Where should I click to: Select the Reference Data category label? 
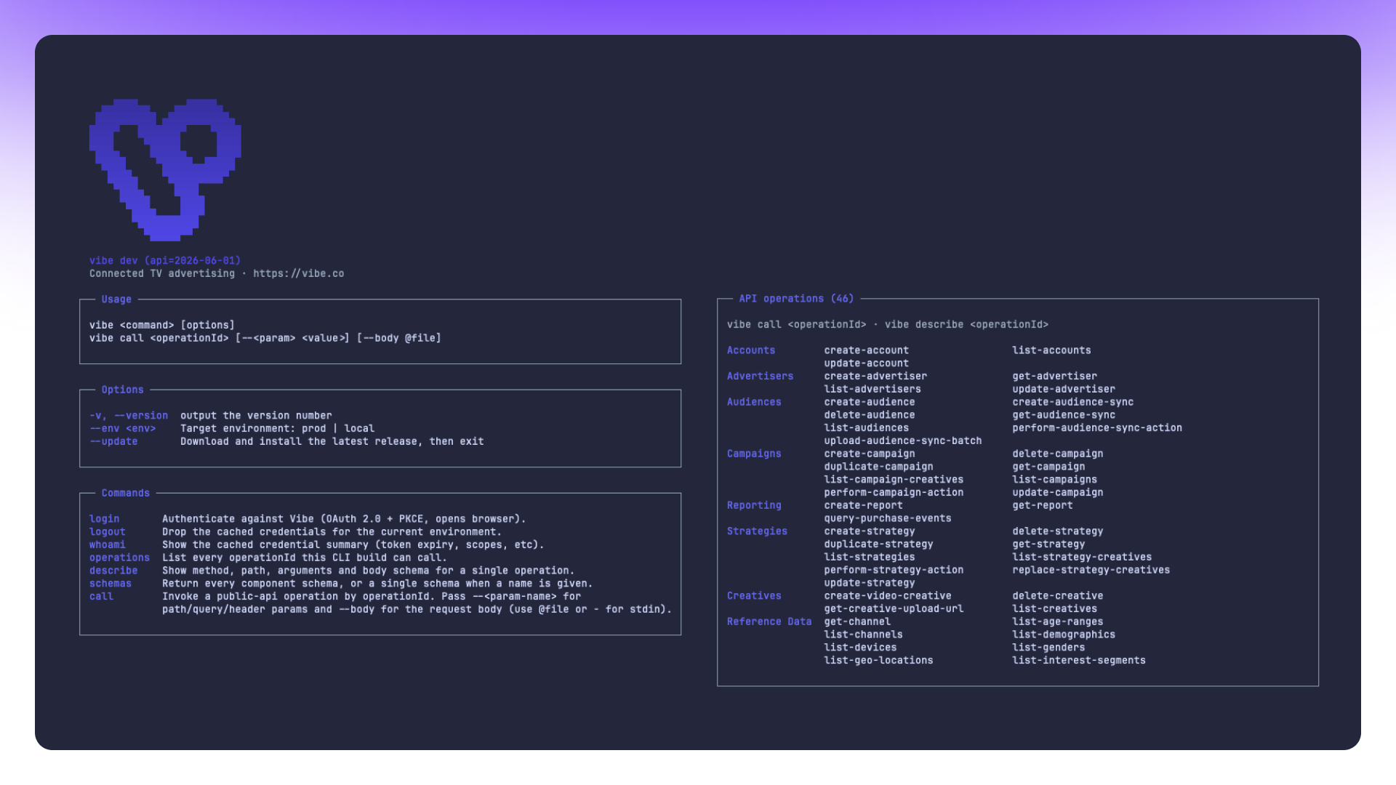769,621
